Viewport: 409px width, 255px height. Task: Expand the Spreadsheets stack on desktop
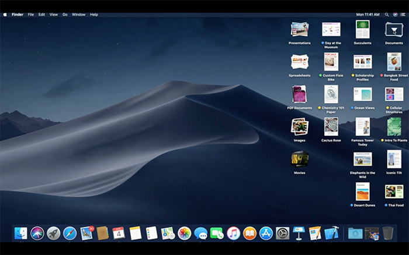(299, 61)
